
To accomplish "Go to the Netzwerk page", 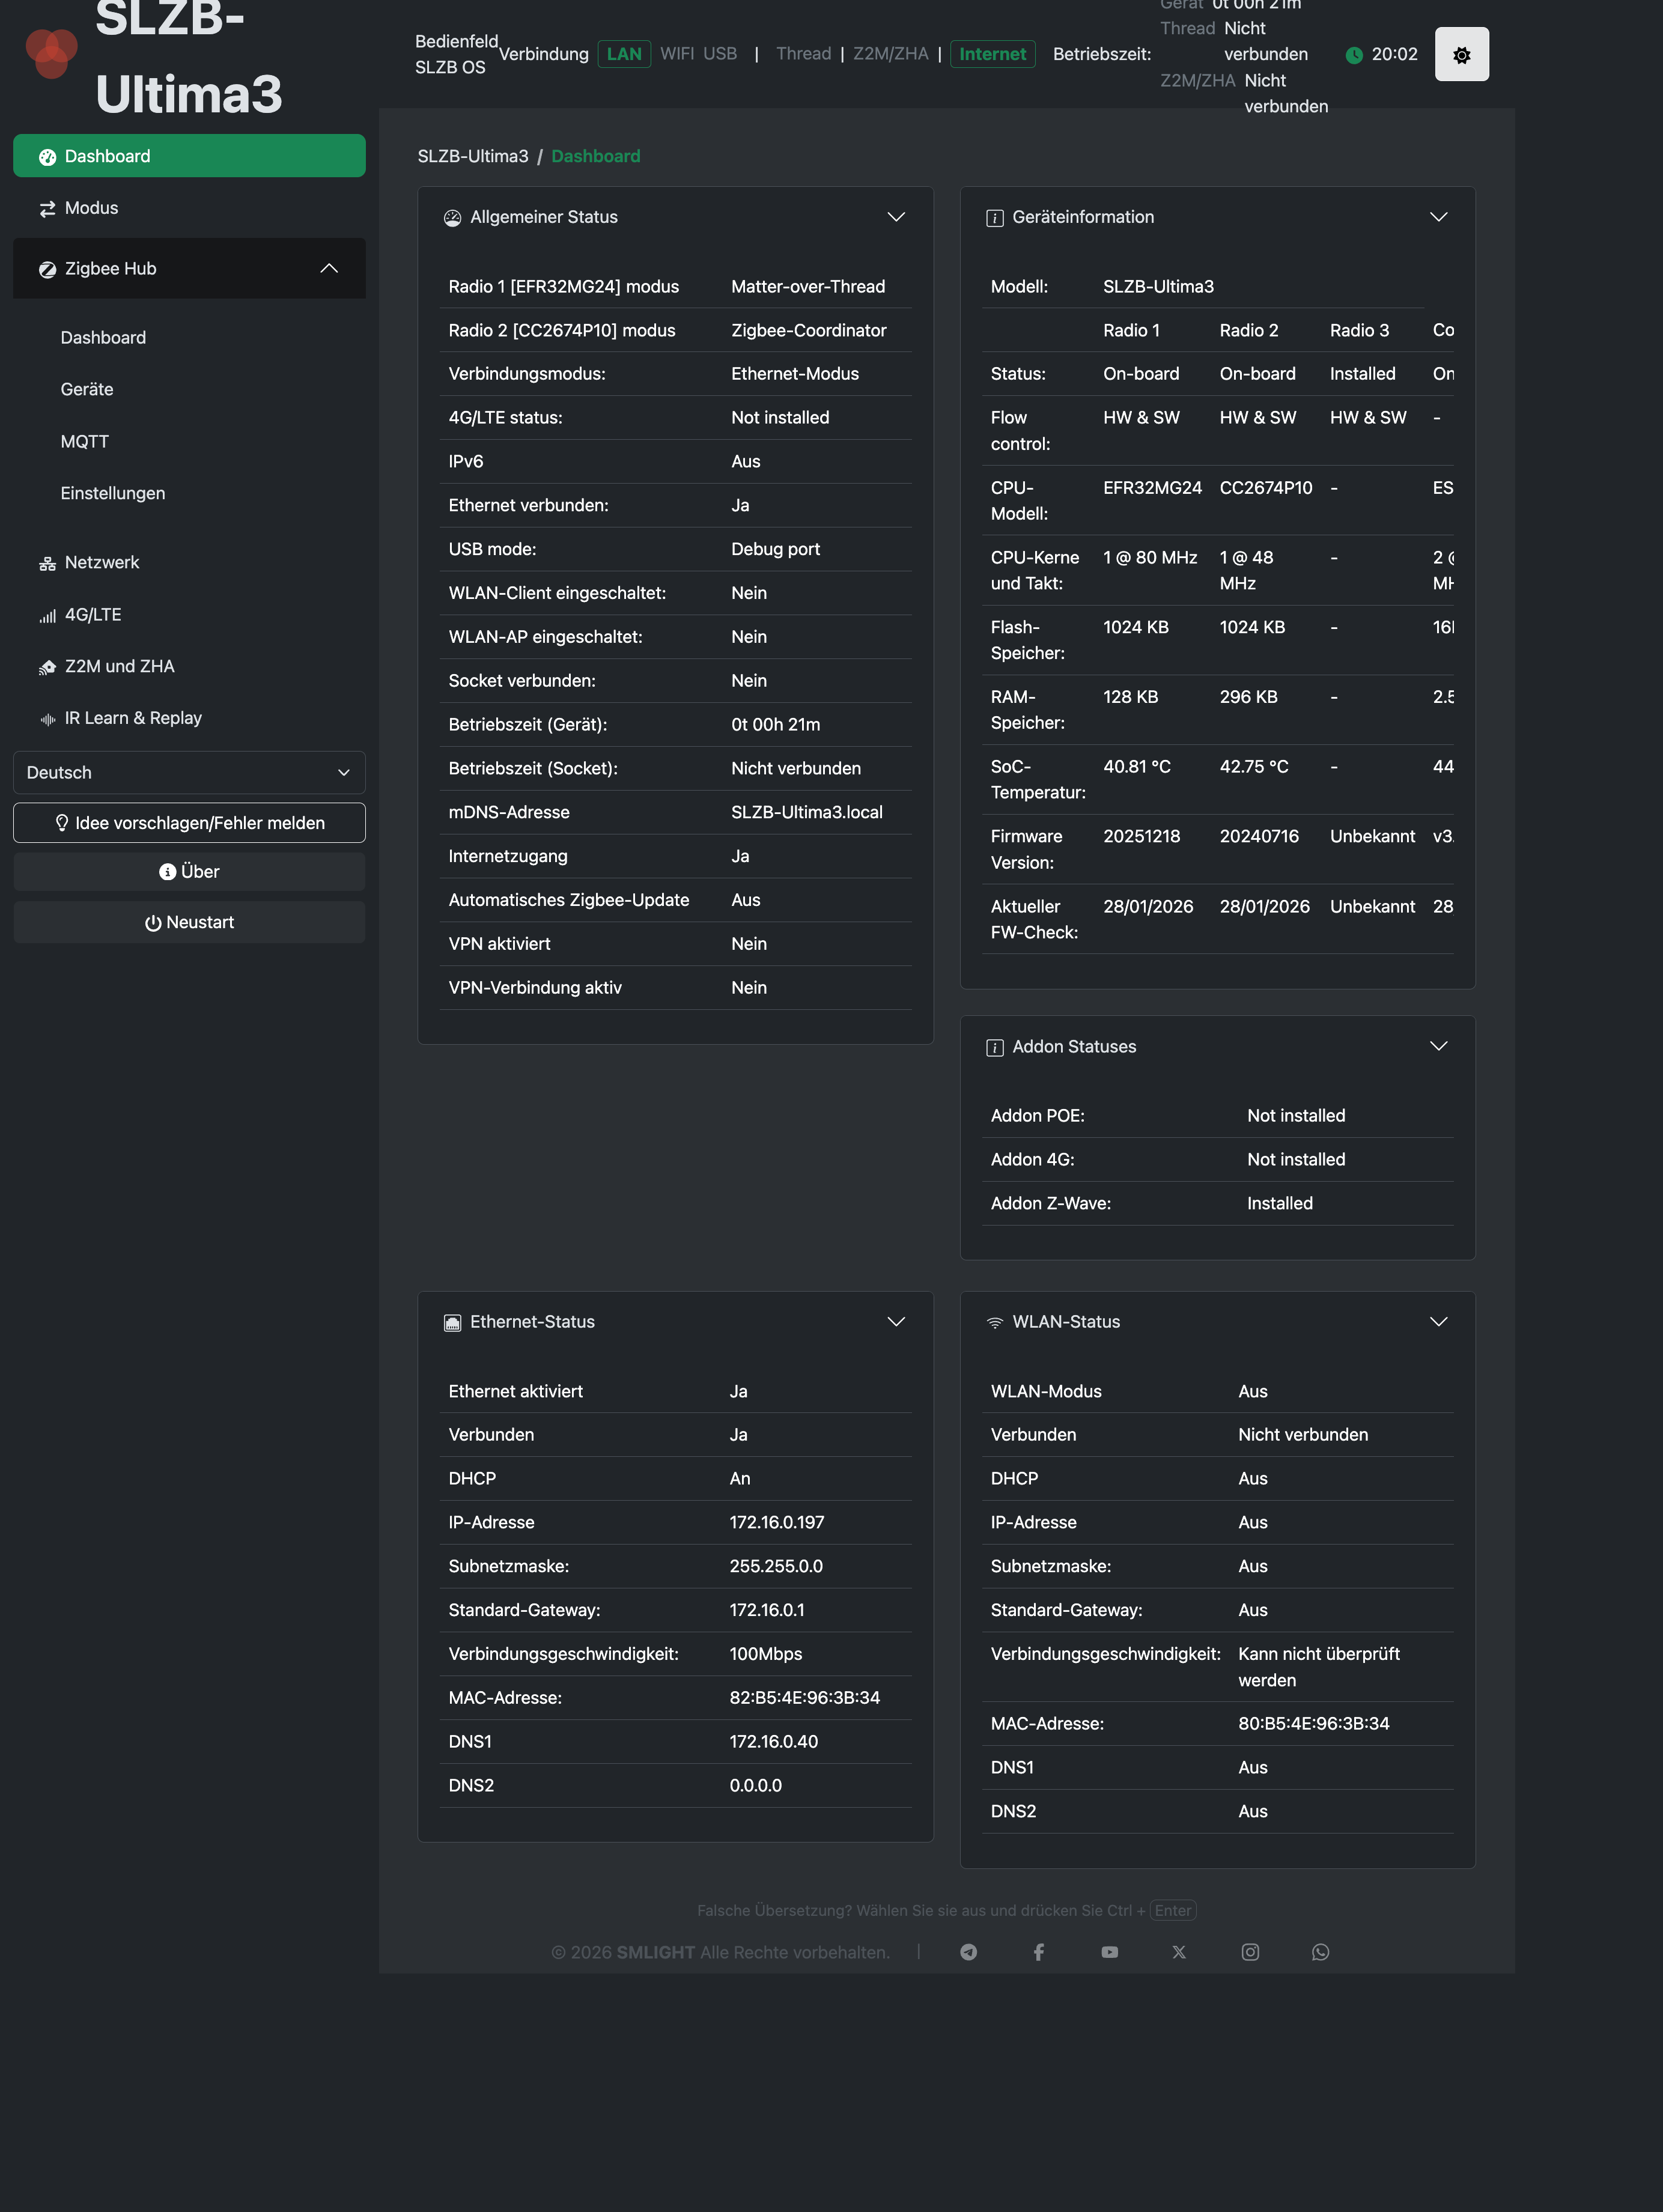I will pyautogui.click(x=101, y=562).
